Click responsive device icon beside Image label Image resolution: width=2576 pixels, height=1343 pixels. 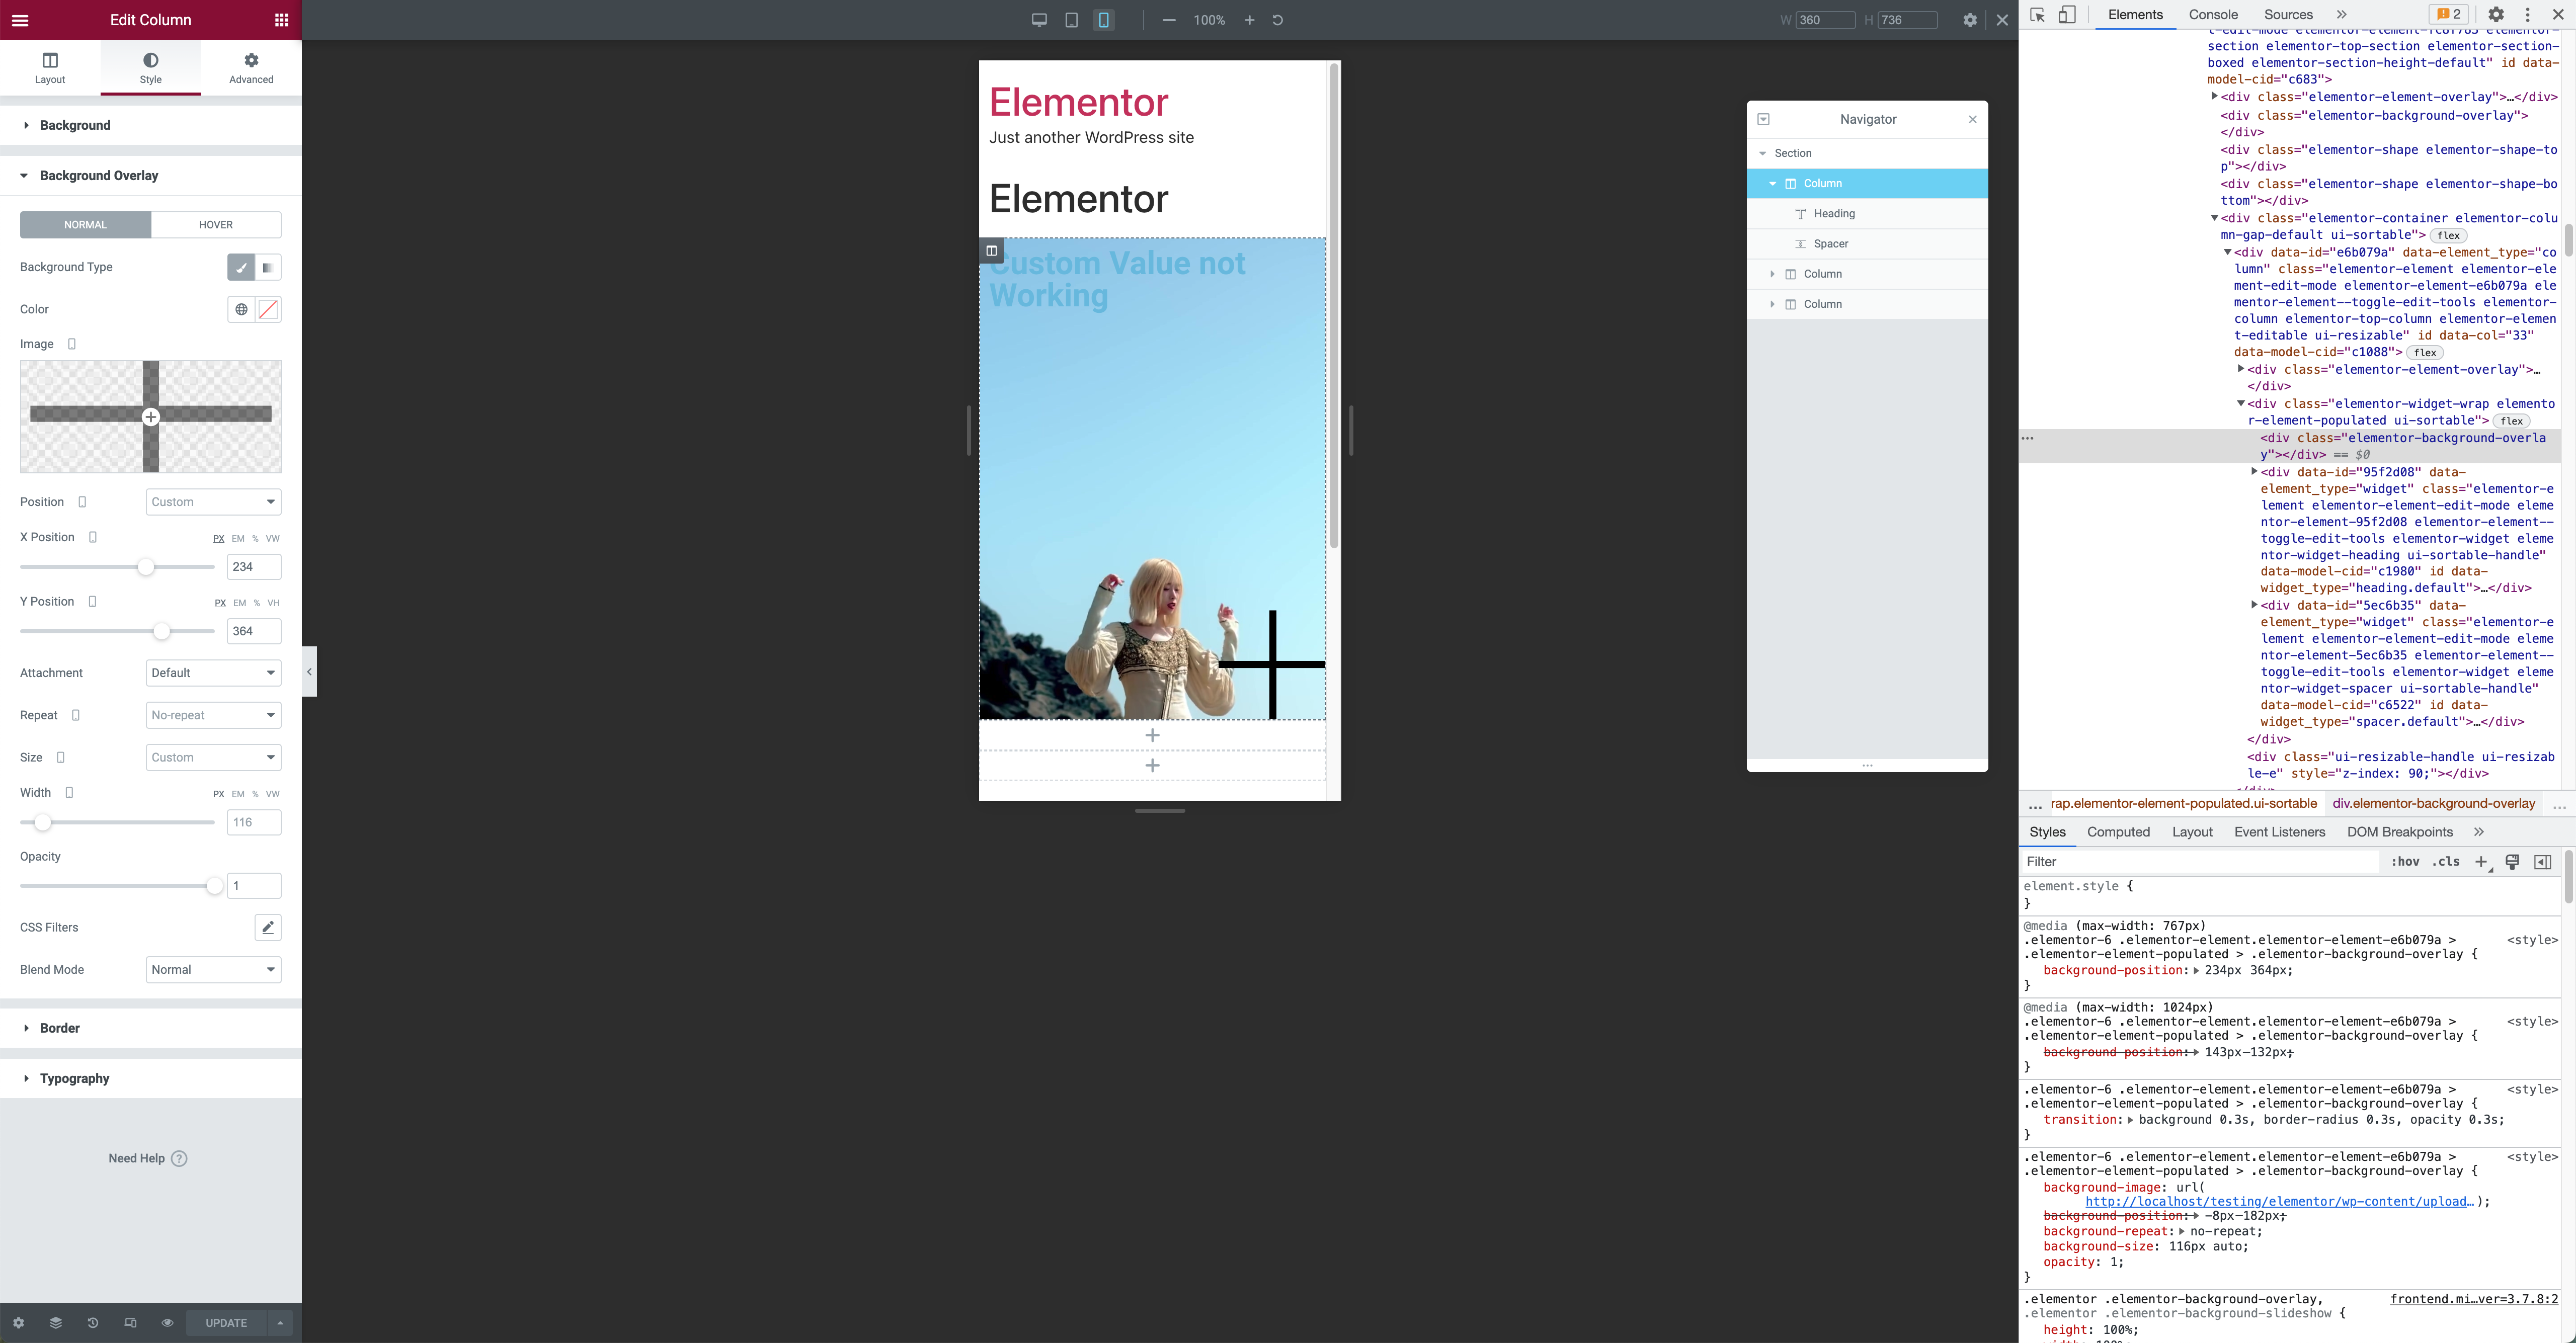[72, 344]
